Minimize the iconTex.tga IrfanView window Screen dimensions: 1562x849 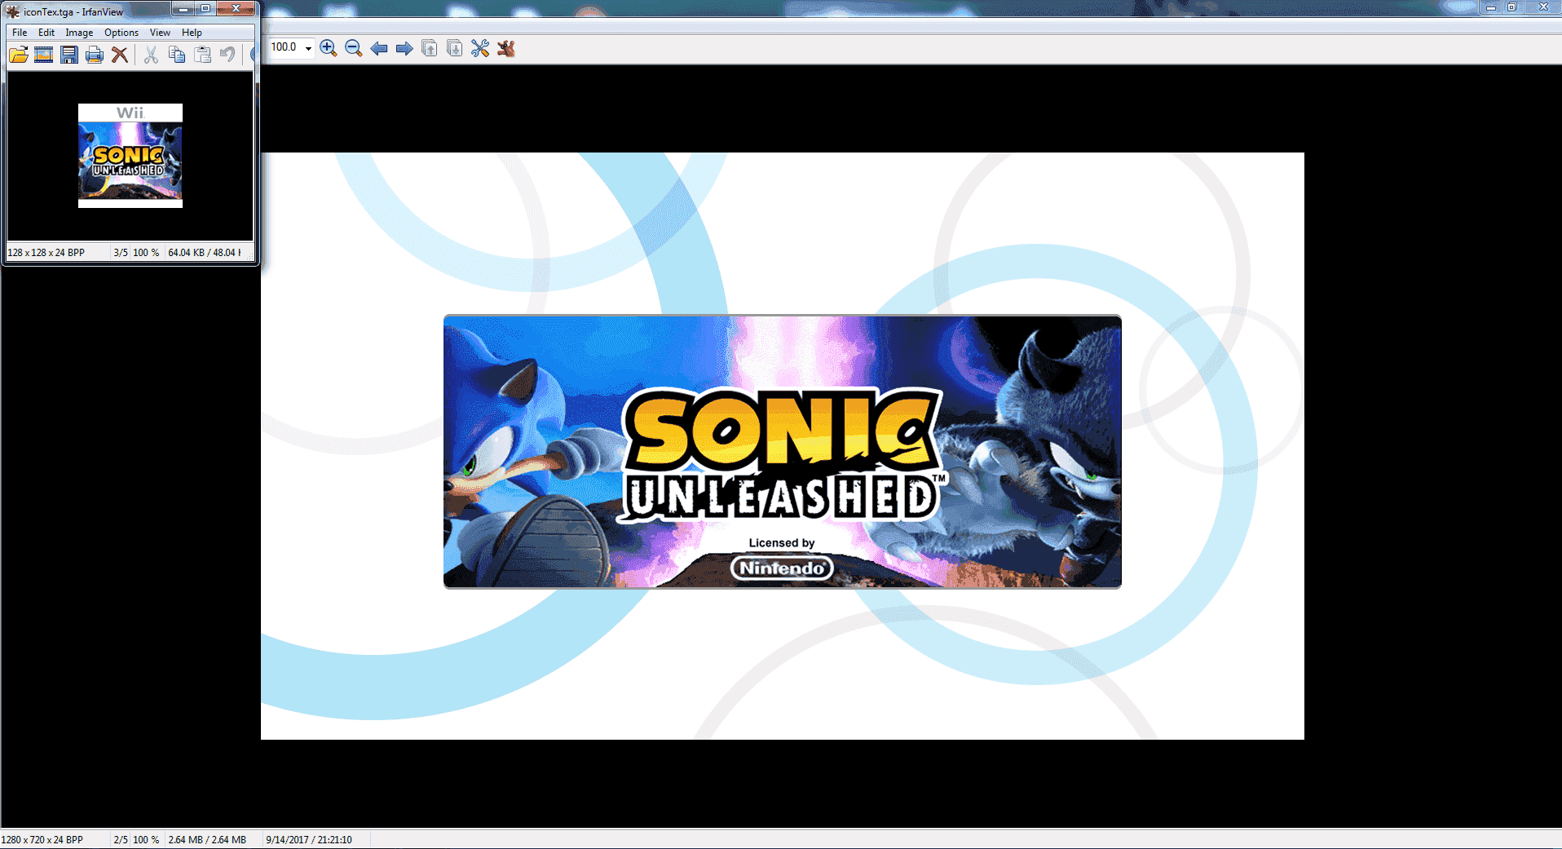tap(183, 9)
